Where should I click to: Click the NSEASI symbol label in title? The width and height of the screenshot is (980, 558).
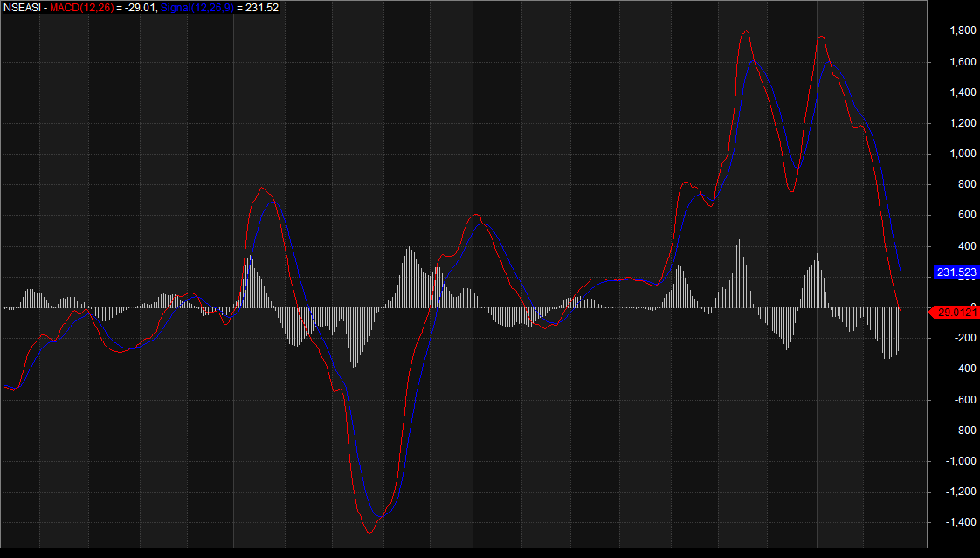[x=21, y=7]
